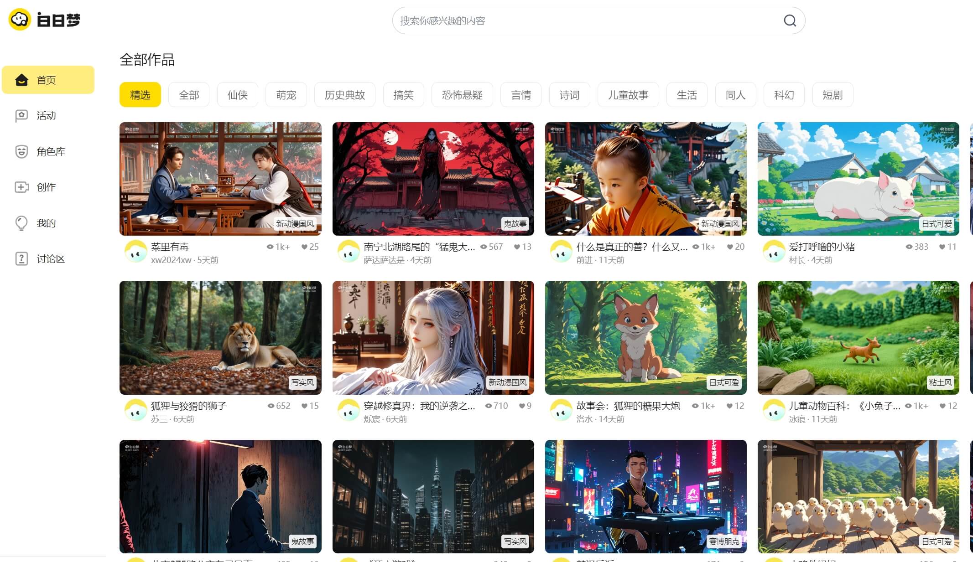Viewport: 973px width, 562px height.
Task: Open the 角色库 character library icon
Action: tap(21, 151)
